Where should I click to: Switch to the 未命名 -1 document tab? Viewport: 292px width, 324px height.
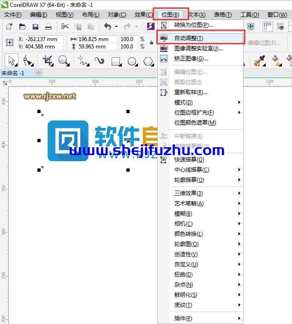tap(17, 73)
